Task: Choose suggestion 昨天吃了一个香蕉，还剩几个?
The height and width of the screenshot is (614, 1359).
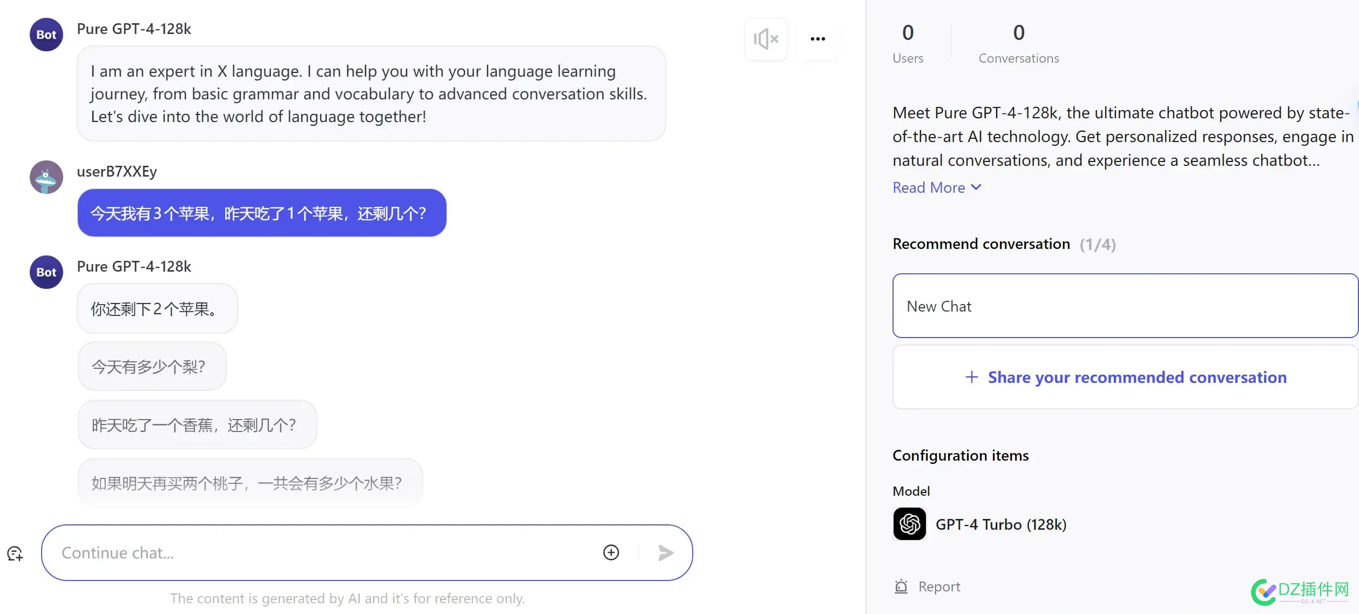Action: pos(197,425)
